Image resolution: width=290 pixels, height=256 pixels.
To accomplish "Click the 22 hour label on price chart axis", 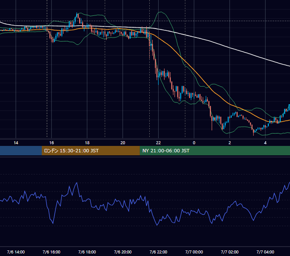I will tap(158, 143).
